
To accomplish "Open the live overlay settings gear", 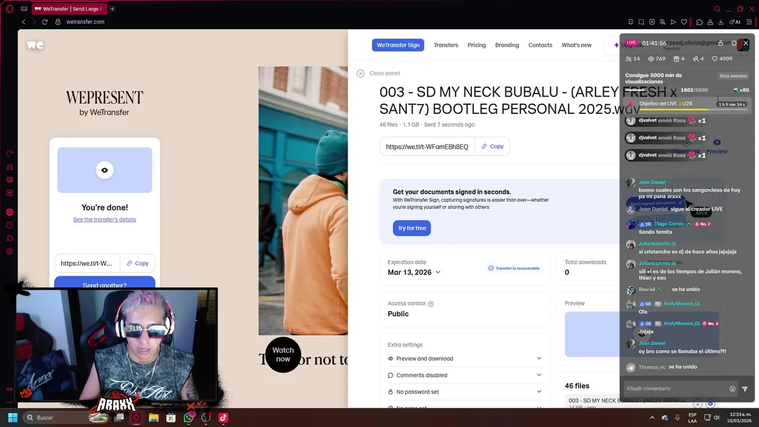I will point(734,43).
